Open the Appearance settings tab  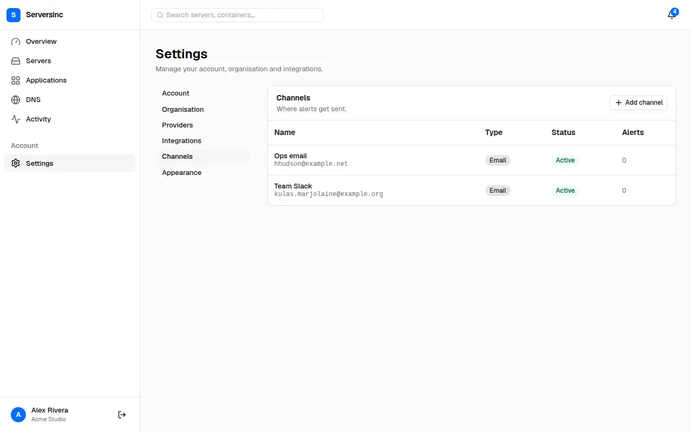[203, 173]
